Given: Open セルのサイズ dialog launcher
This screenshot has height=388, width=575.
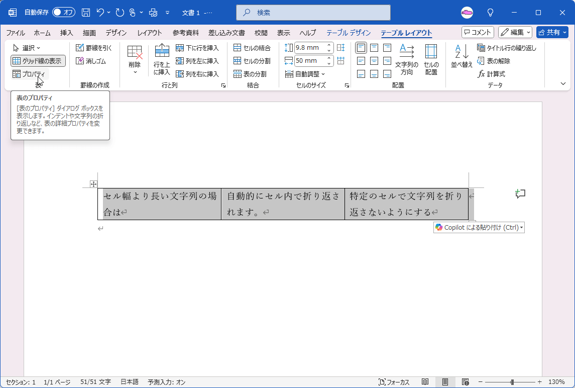Looking at the screenshot, I should [x=347, y=85].
